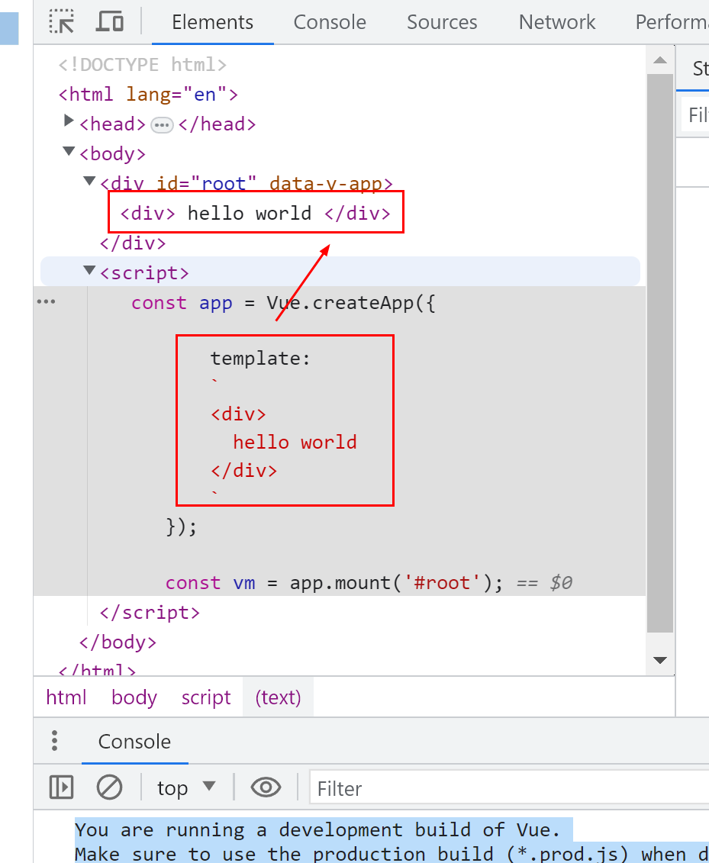Viewport: 709px width, 863px height.
Task: Click the Elements panel vertical scrollbar thumb
Action: click(660, 353)
